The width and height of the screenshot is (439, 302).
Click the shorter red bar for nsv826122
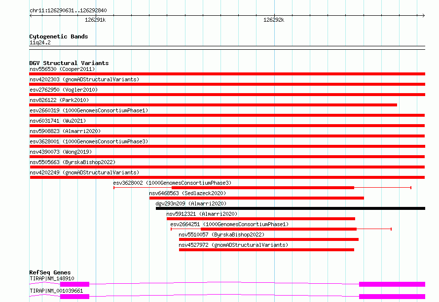click(x=213, y=105)
